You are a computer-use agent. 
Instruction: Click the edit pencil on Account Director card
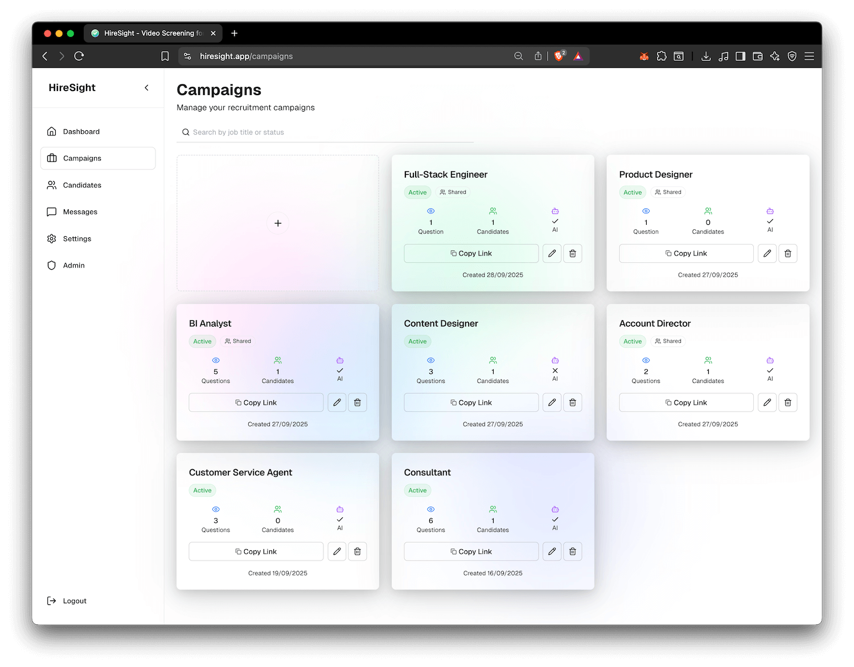point(767,402)
